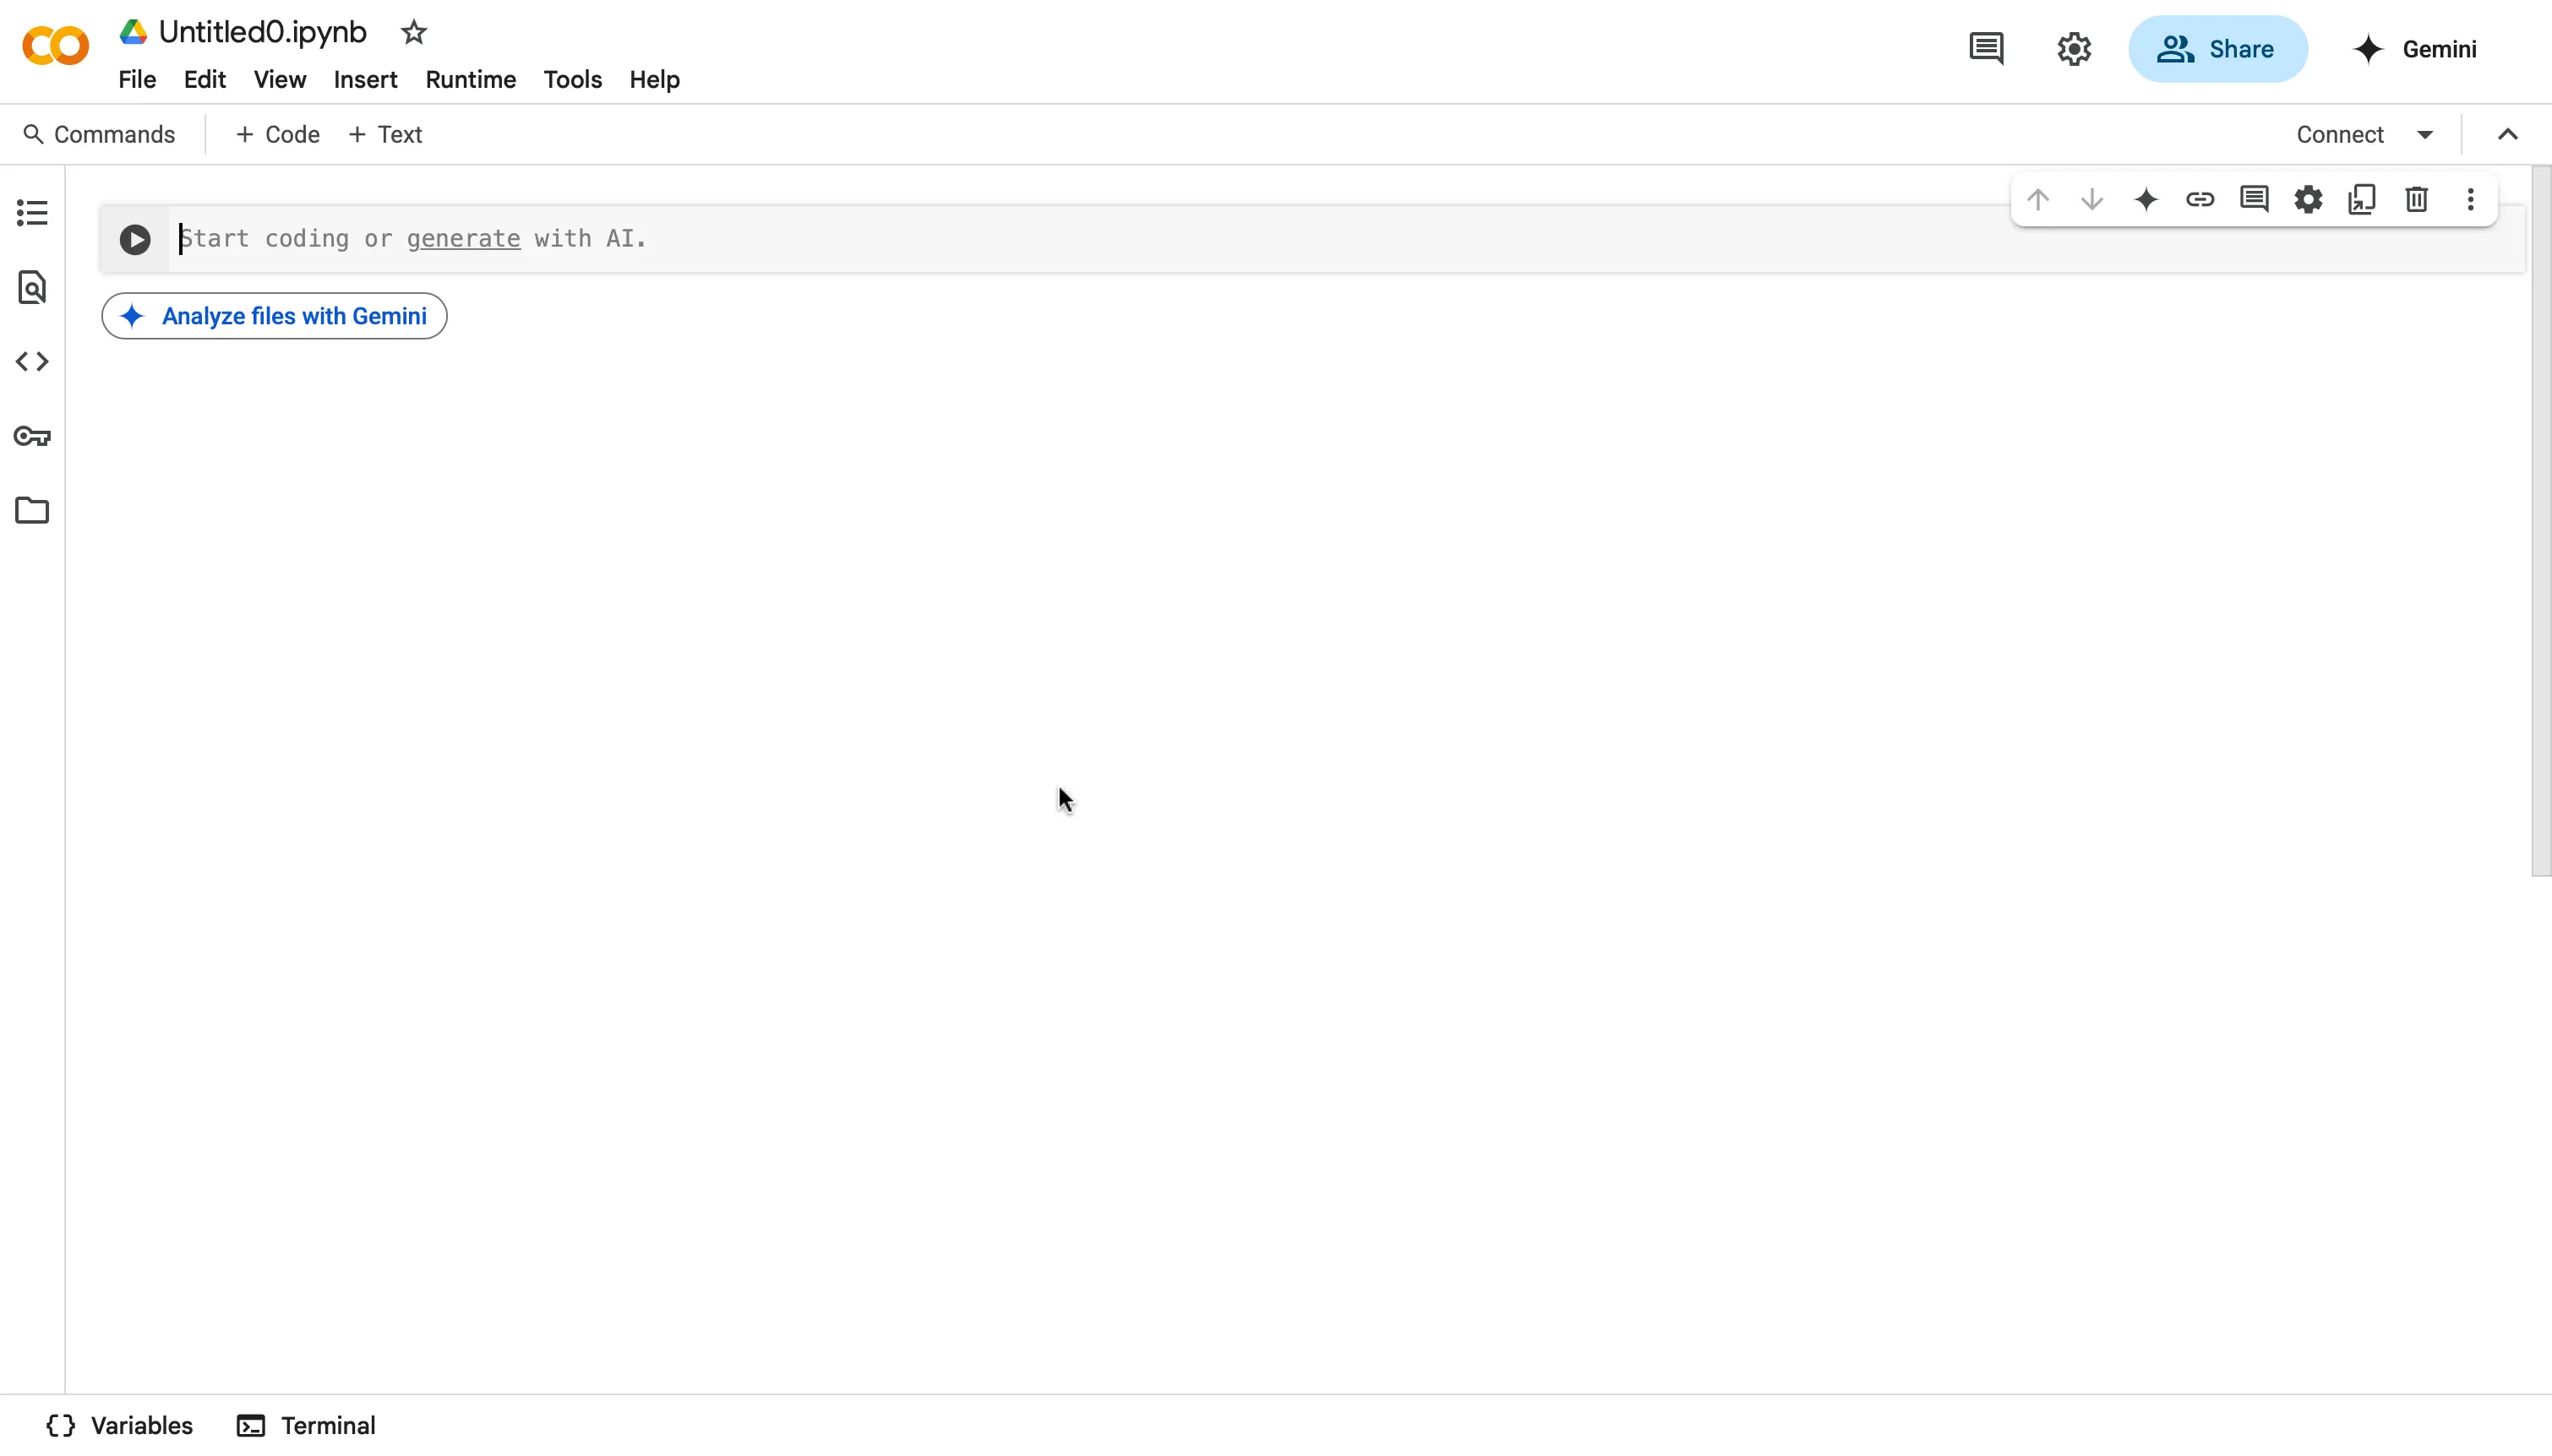
Task: Open the notebook comments panel in header
Action: (1986, 49)
